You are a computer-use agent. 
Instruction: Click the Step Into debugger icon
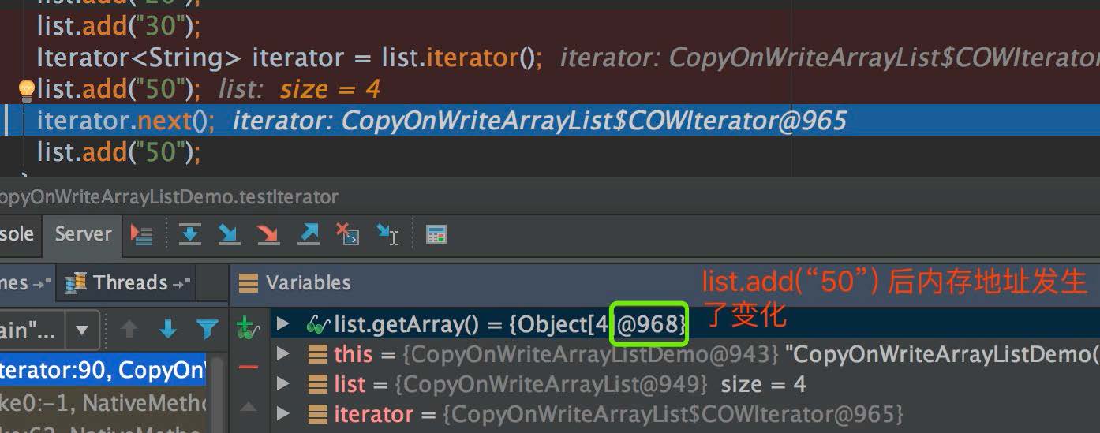click(x=229, y=233)
